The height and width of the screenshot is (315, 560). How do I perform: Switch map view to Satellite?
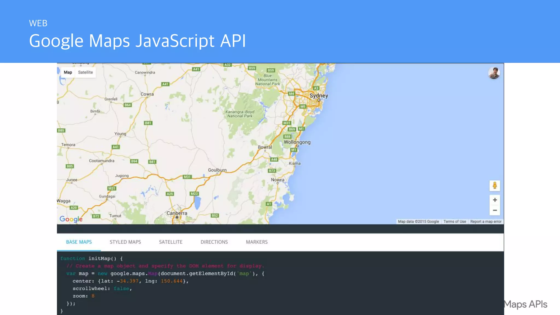tap(85, 72)
